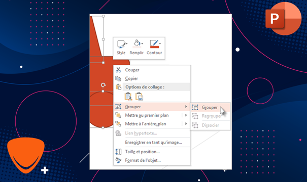Viewport: 307px width, 182px height.
Task: Click the orange circle shape
Action: (101, 110)
